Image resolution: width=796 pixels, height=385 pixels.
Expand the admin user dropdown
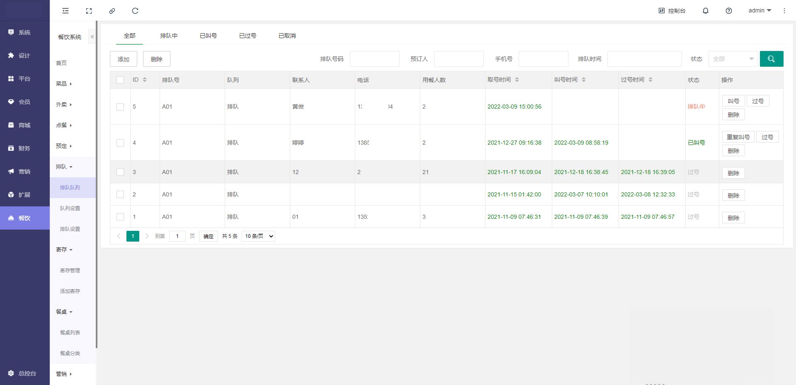pos(759,11)
